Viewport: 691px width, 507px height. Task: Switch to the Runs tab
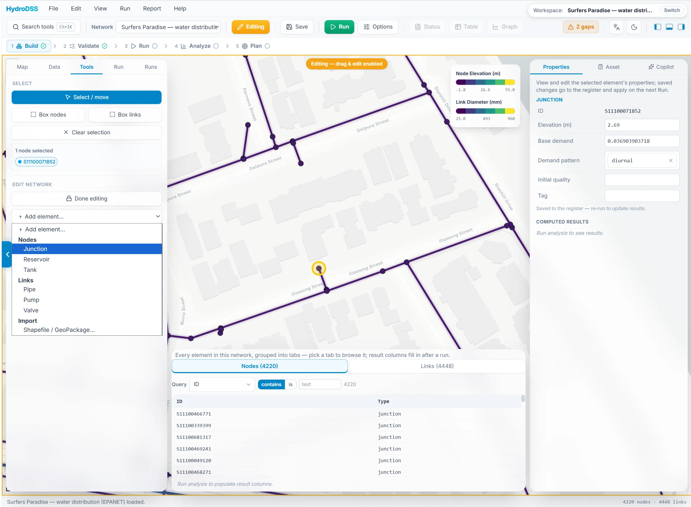coord(151,67)
